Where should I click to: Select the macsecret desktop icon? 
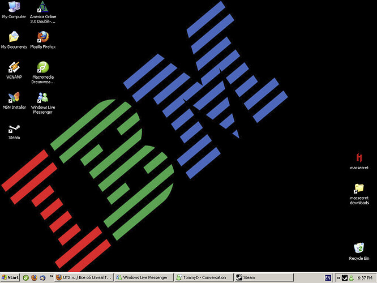pos(359,158)
